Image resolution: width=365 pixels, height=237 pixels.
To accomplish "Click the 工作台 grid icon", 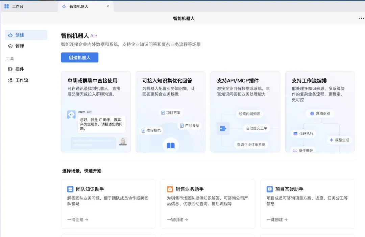I will pos(6,6).
